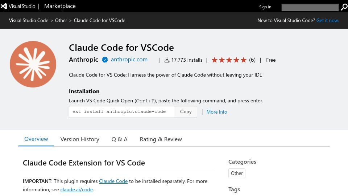The width and height of the screenshot is (348, 196).
Task: Copy the install command
Action: click(186, 112)
